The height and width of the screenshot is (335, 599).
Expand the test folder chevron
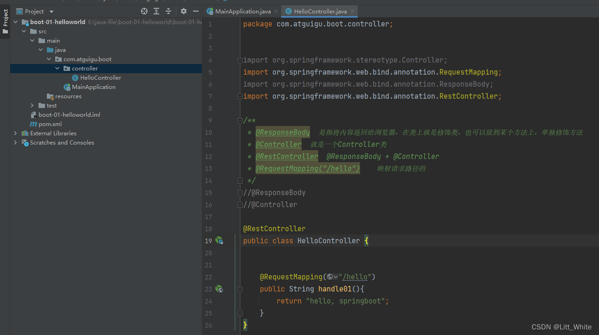32,105
